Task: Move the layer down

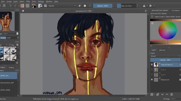Action: click(162, 95)
